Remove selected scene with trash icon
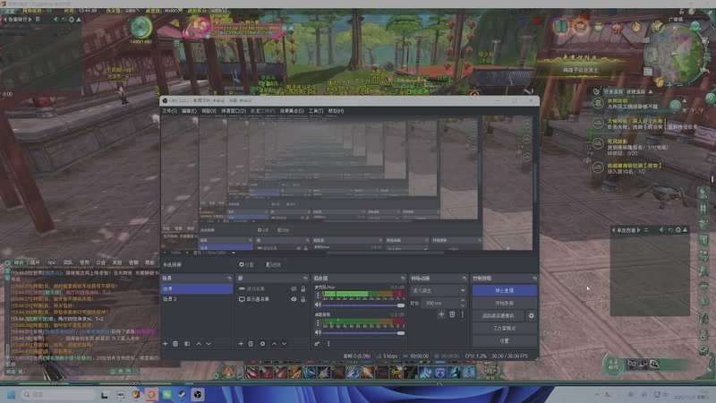This screenshot has height=403, width=716. point(175,344)
